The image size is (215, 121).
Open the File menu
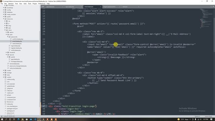(2, 4)
